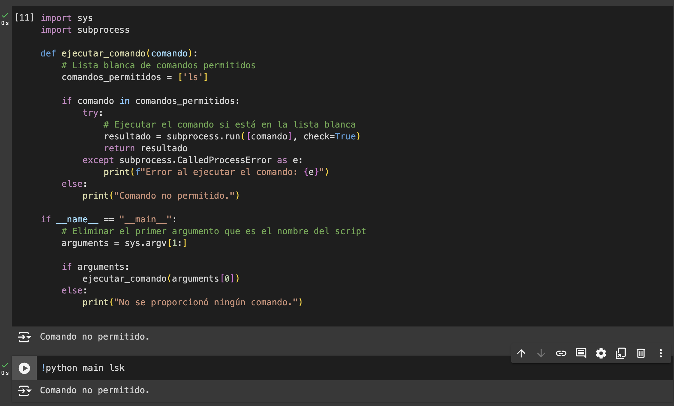The image size is (674, 406).
Task: Open editor settings gear icon
Action: [x=601, y=353]
